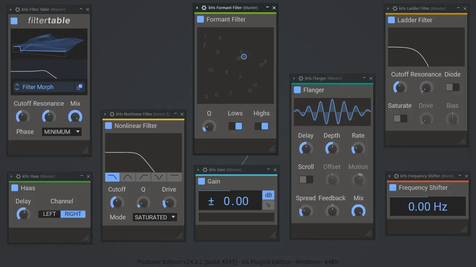Switch off Lows in Formant Filter
The image size is (476, 267).
235,126
